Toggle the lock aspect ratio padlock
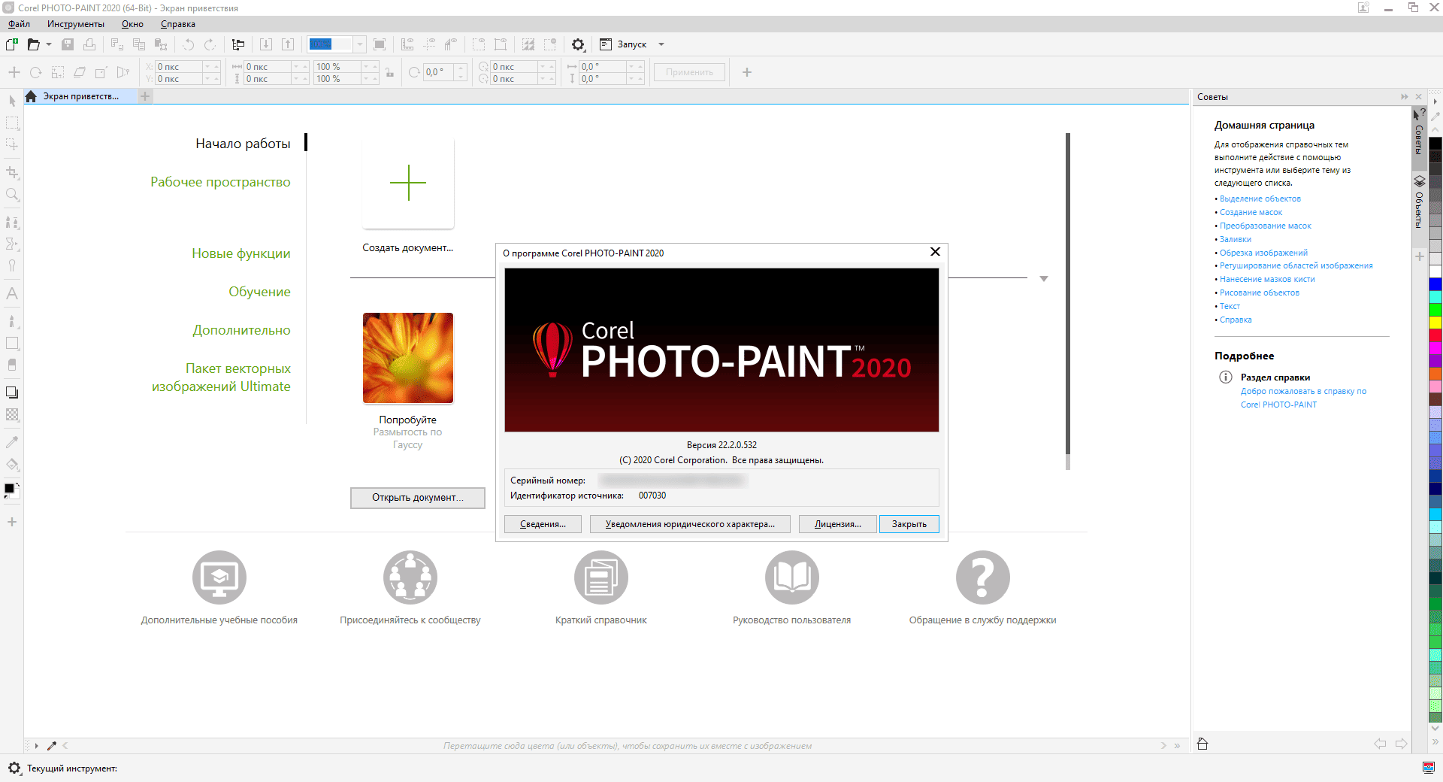1443x782 pixels. tap(389, 73)
